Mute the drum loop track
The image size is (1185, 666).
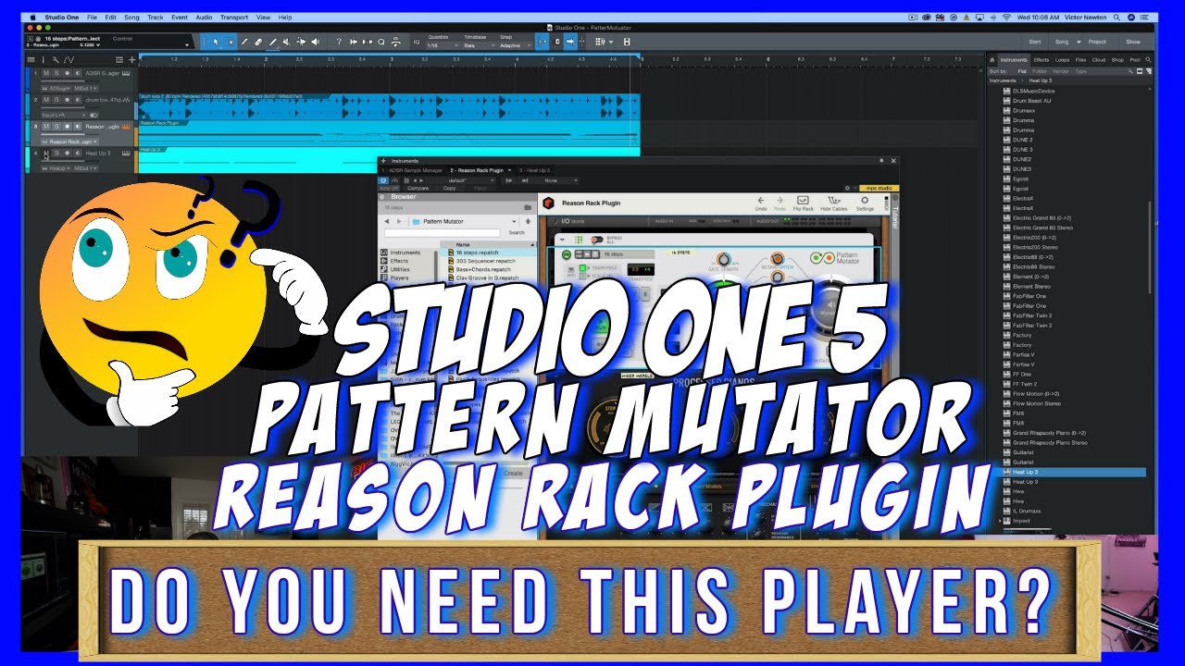point(46,100)
